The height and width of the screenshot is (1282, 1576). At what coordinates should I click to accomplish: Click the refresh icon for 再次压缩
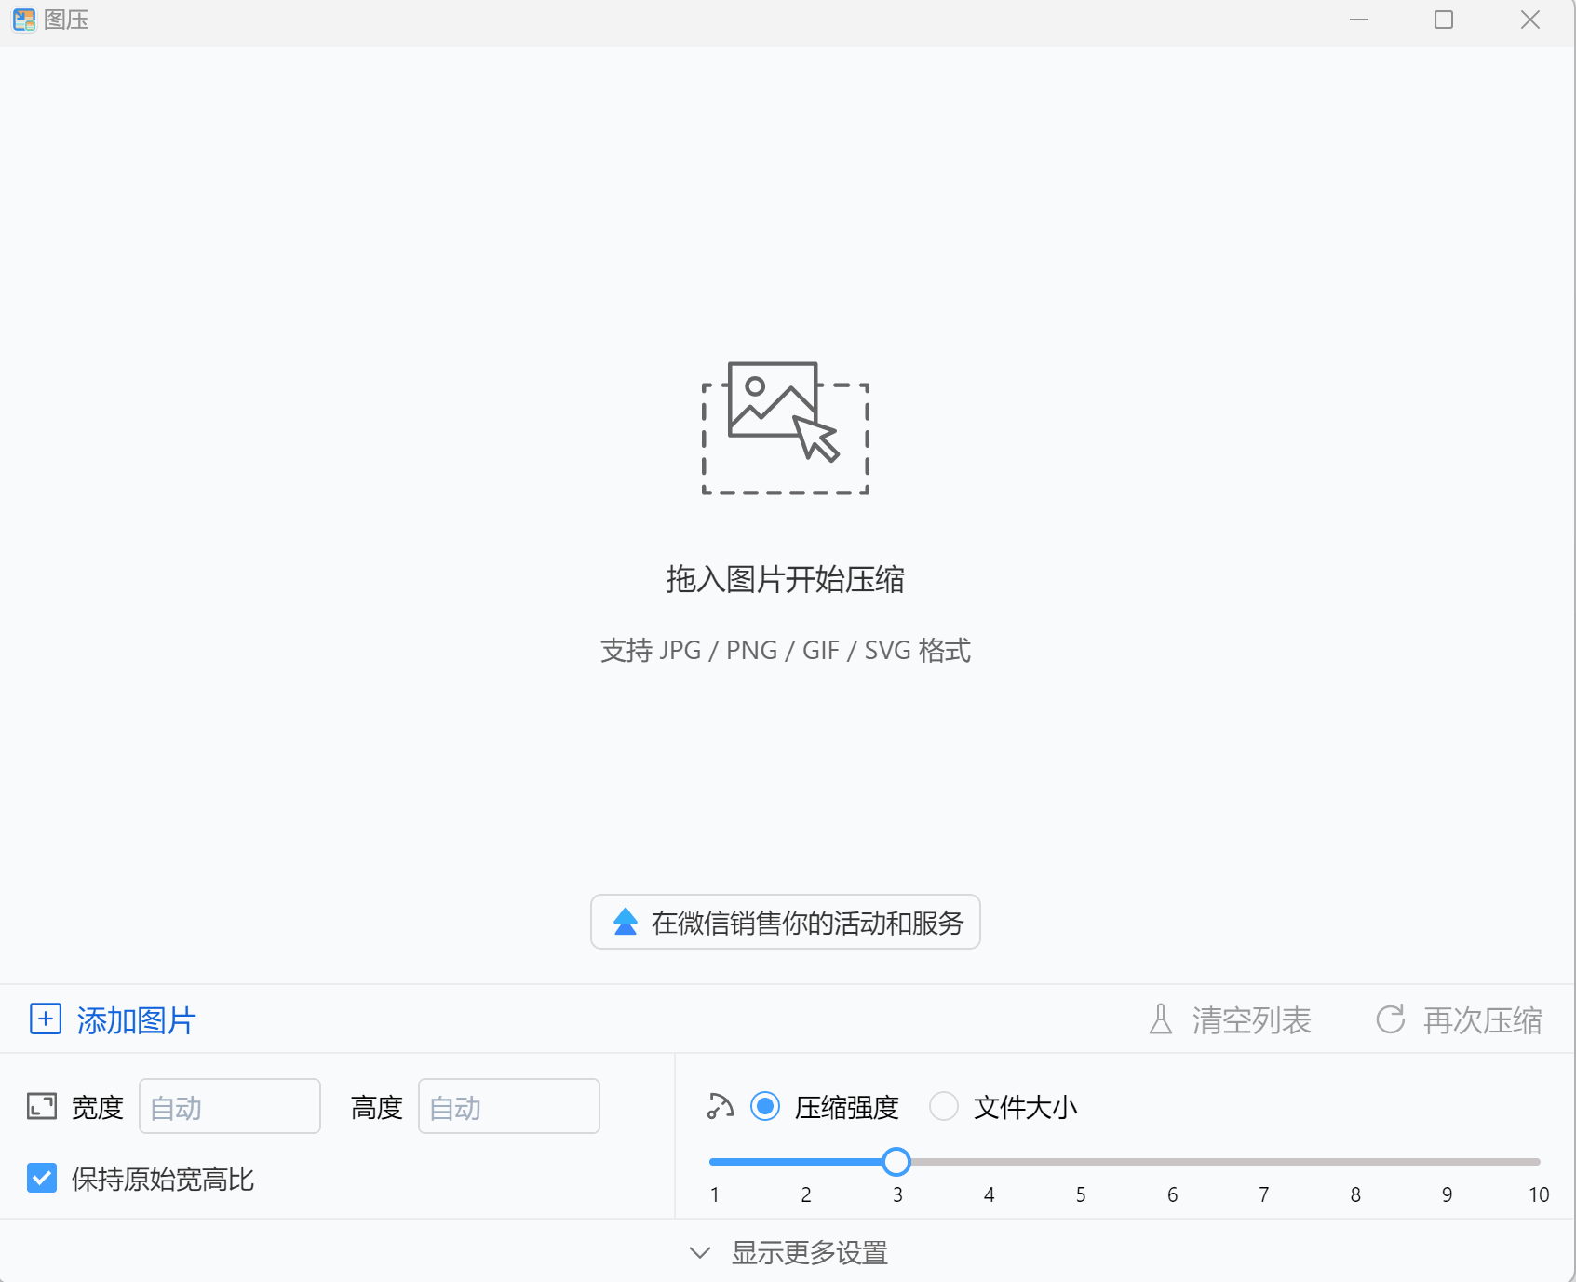point(1390,1020)
